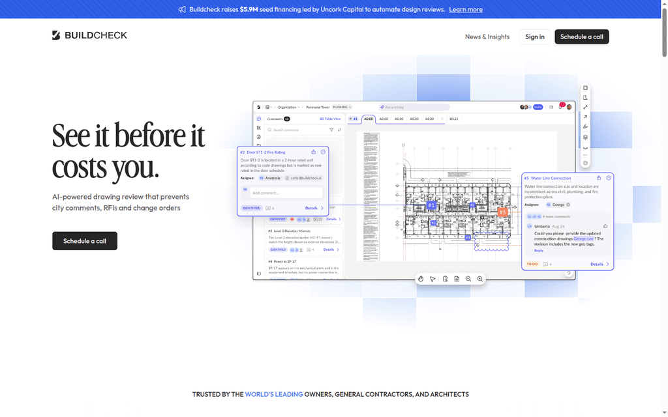Switch to Table View

tap(331, 119)
